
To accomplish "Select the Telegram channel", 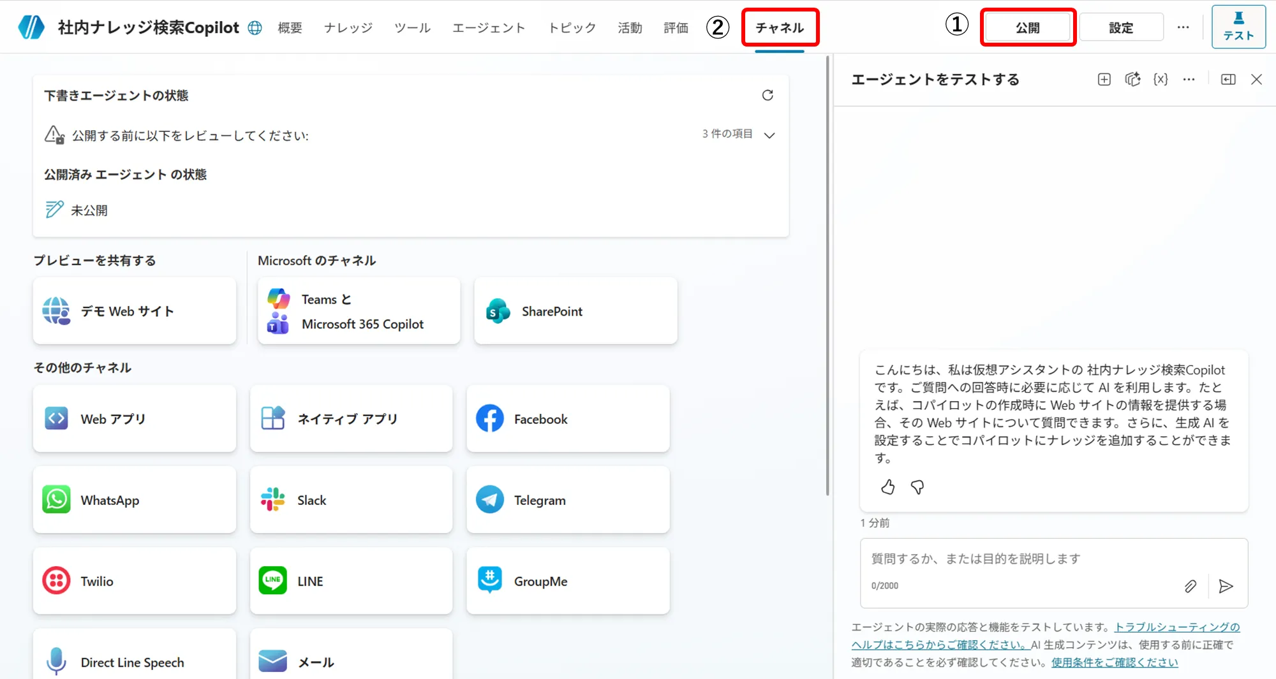I will click(567, 500).
